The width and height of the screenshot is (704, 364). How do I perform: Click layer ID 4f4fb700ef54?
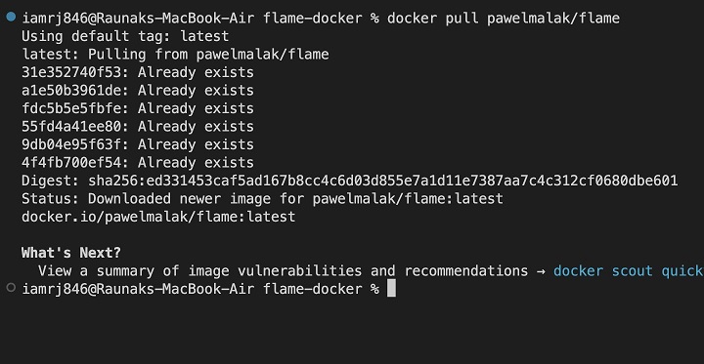[71, 163]
